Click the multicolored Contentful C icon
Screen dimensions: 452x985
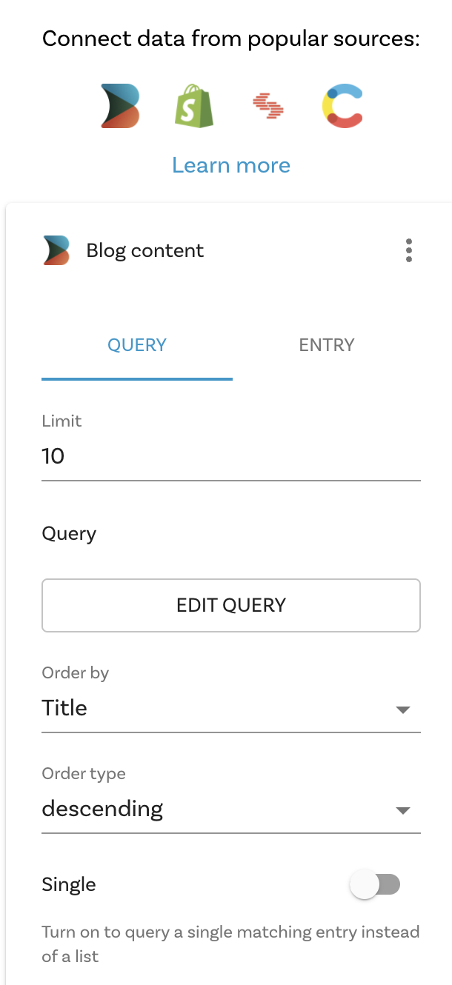[x=342, y=107]
